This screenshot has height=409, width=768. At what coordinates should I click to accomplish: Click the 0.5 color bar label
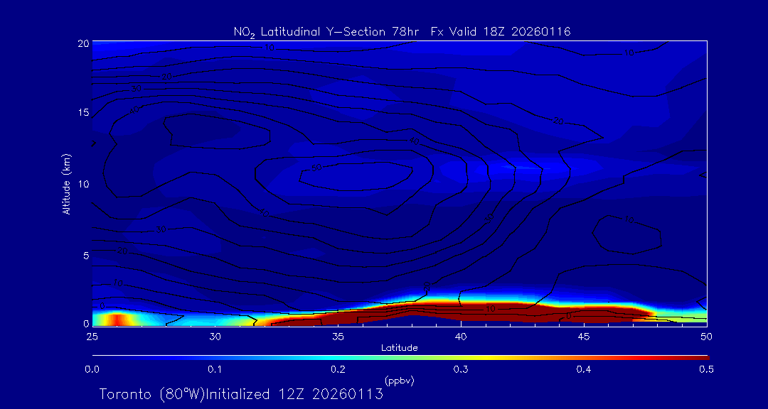click(706, 369)
